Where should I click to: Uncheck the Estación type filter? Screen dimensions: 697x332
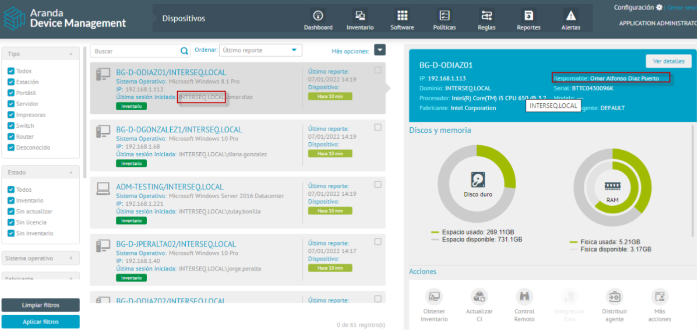pyautogui.click(x=11, y=82)
